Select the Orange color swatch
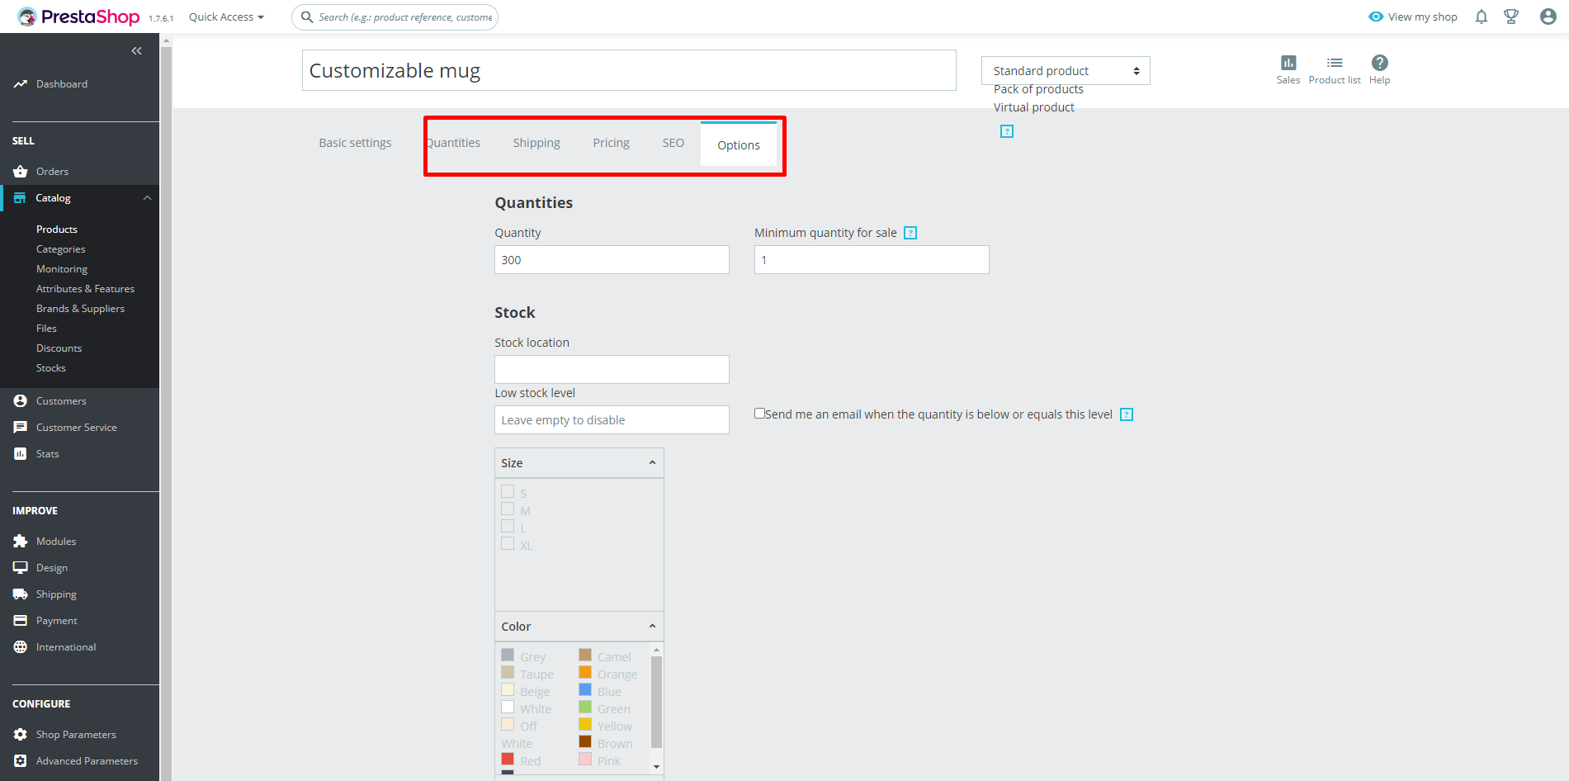 point(585,672)
